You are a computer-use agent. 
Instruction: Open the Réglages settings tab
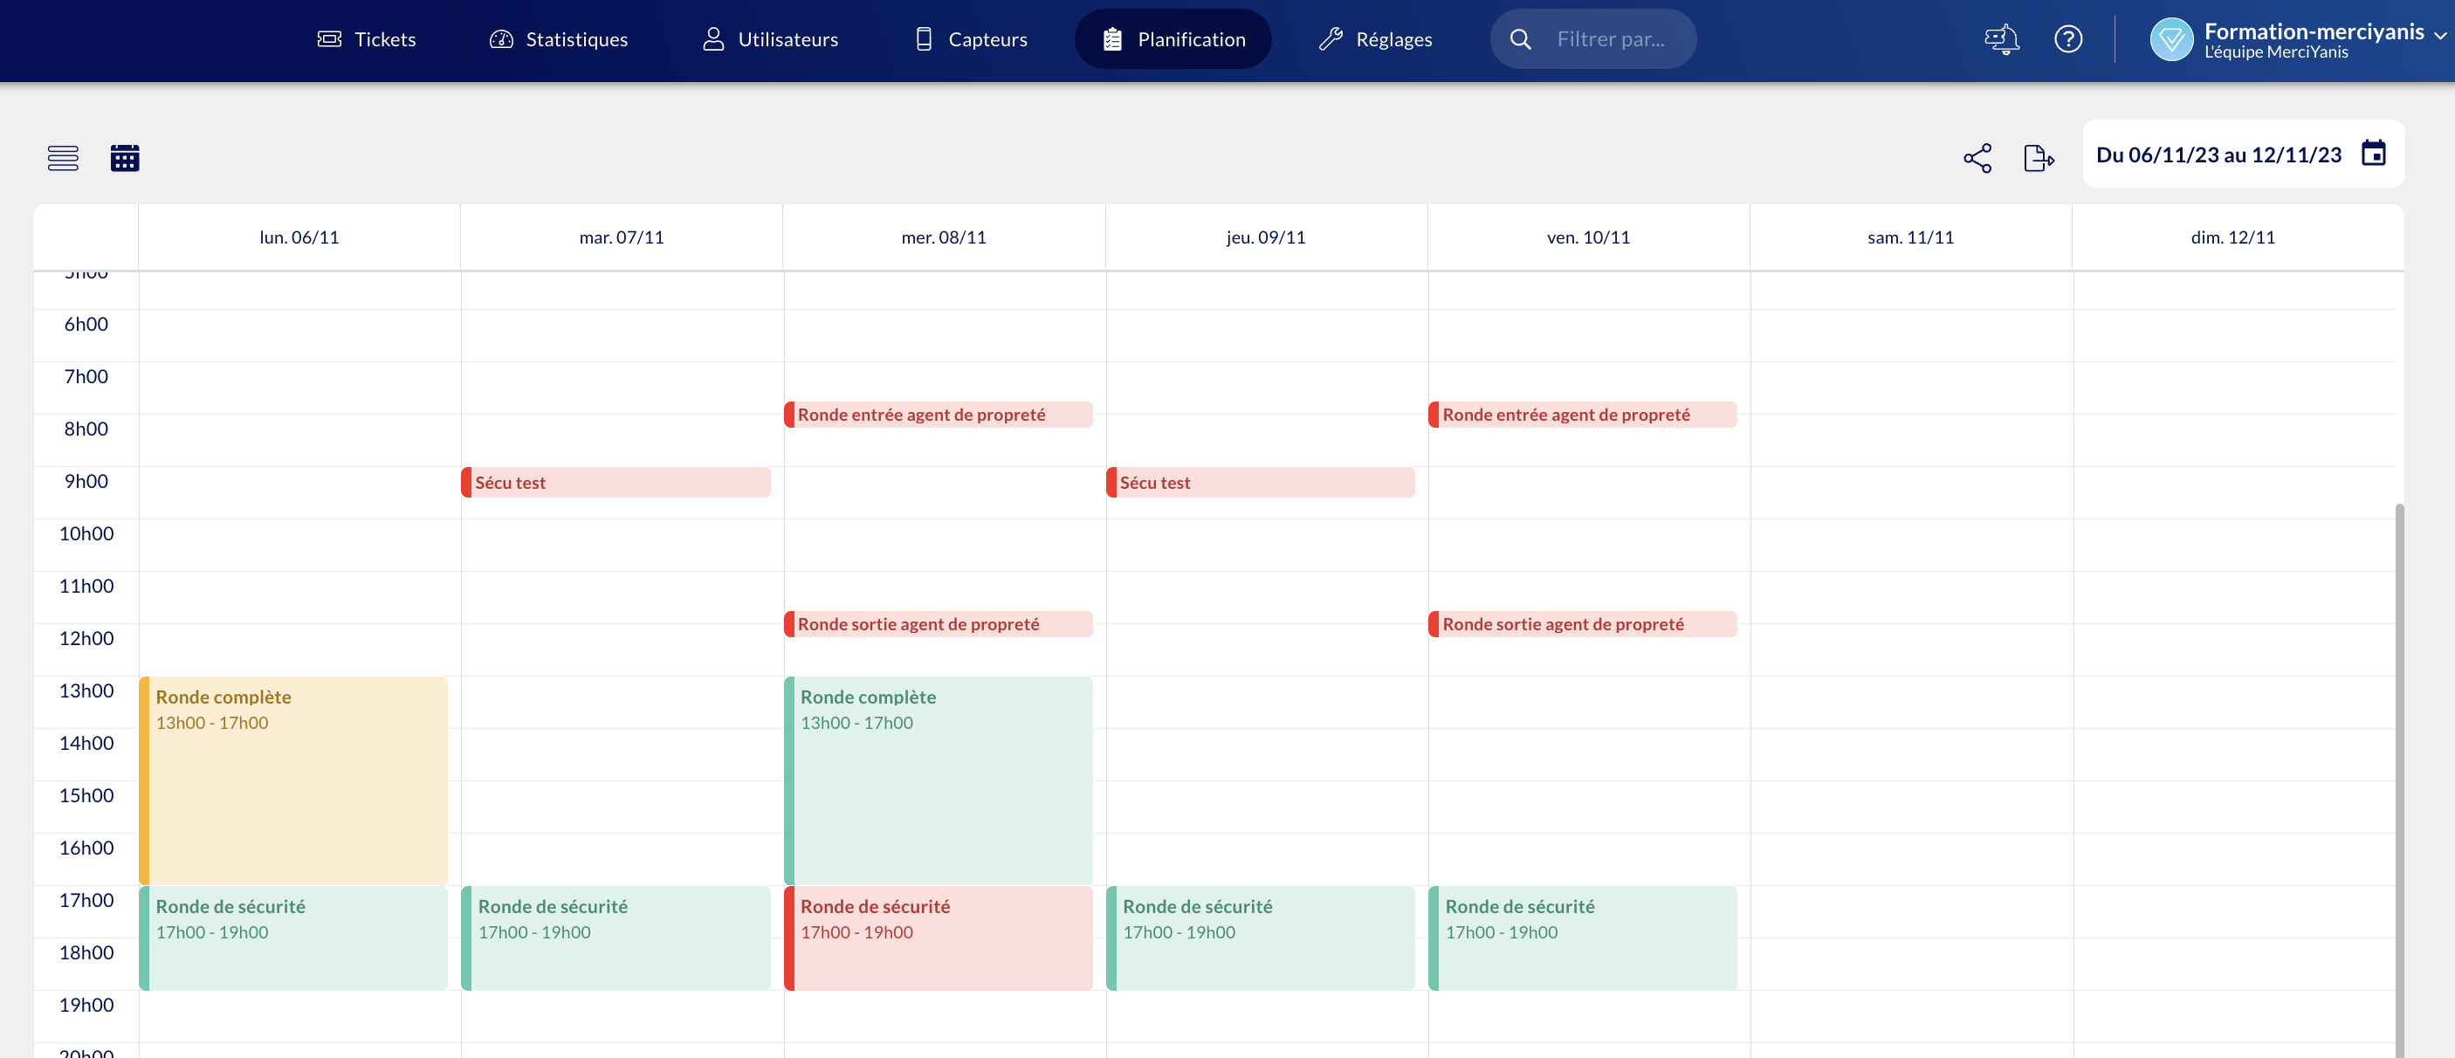[1375, 39]
